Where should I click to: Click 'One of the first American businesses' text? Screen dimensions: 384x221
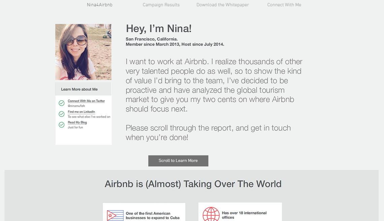tap(153, 216)
